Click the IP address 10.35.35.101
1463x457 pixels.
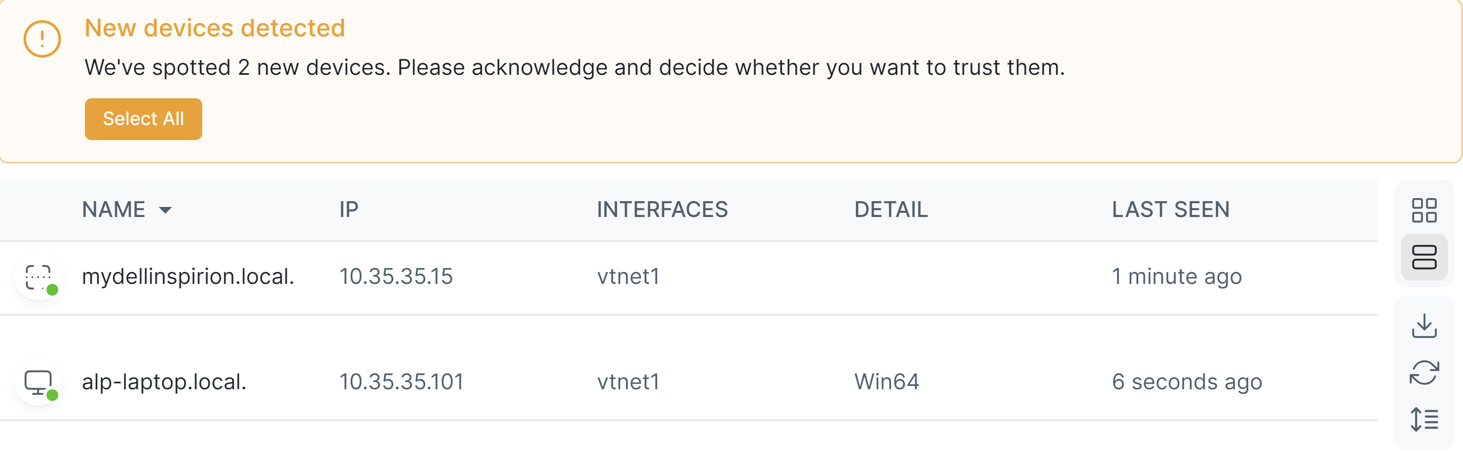point(401,382)
